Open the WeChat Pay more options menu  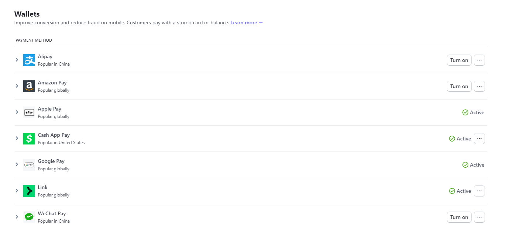coord(479,217)
